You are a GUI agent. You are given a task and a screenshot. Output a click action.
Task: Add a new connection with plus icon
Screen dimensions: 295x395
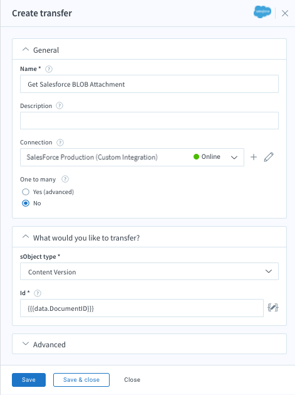[254, 157]
